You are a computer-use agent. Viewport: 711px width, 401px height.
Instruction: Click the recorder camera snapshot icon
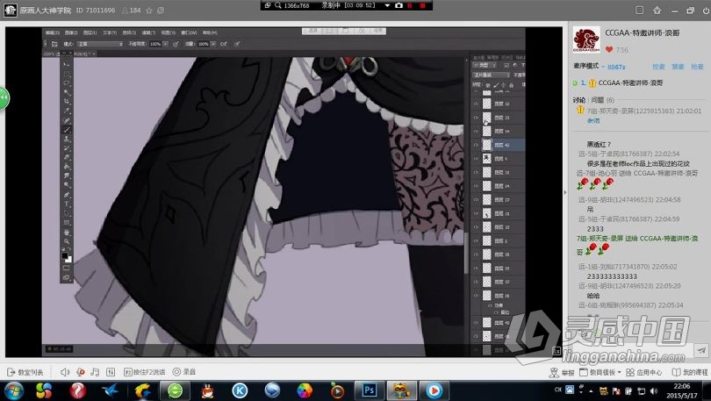pyautogui.click(x=399, y=5)
